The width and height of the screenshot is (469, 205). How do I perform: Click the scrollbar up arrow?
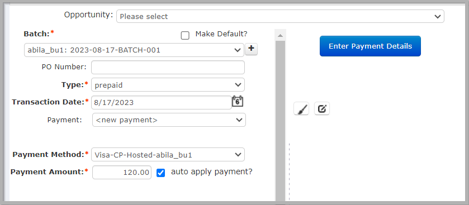[x=280, y=35]
